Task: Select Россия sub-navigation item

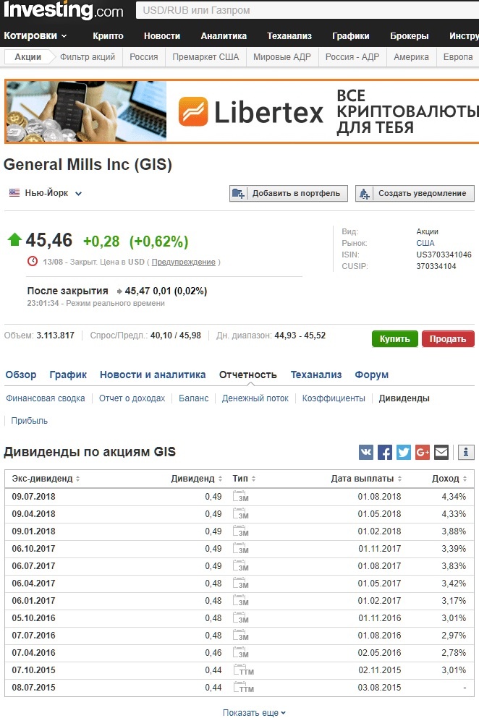Action: pos(143,57)
